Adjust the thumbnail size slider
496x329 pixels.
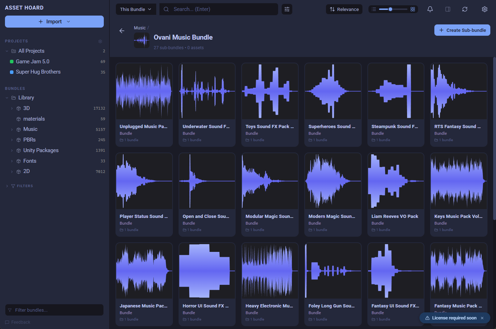tap(390, 9)
